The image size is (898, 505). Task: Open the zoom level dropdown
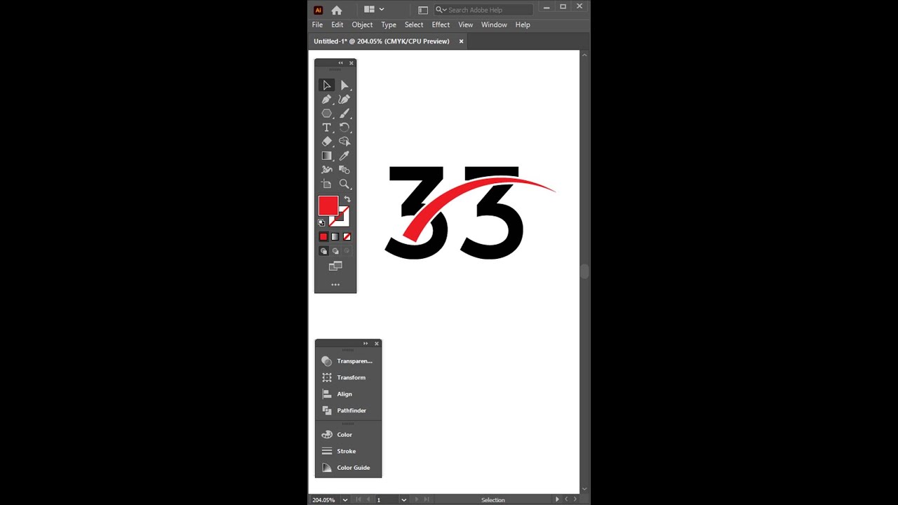click(x=345, y=500)
